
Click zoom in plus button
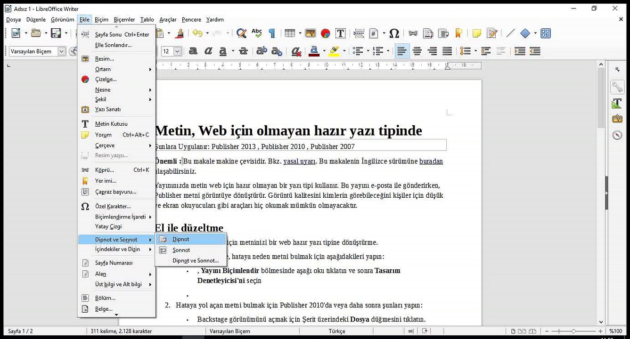(x=601, y=331)
